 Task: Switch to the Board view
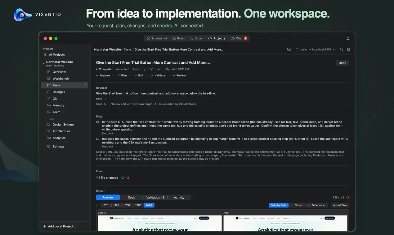click(179, 38)
